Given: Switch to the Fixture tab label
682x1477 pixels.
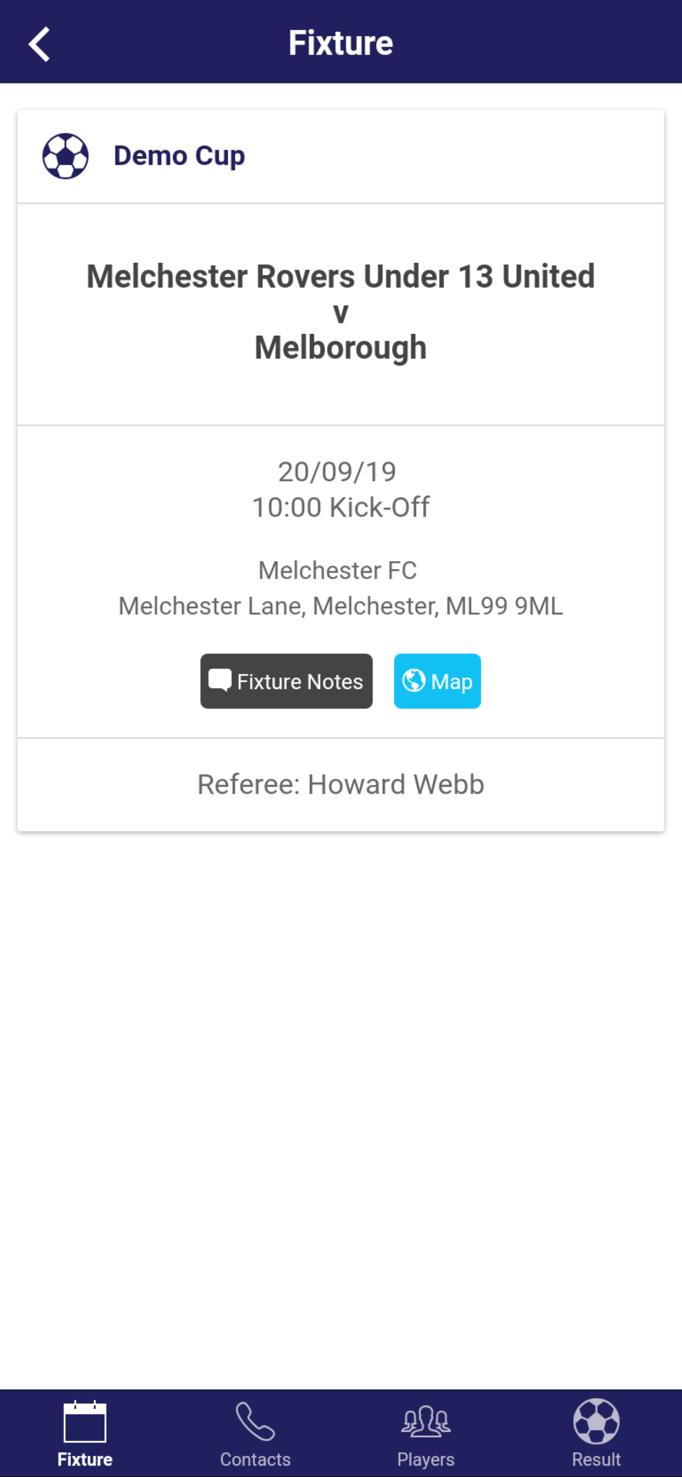Looking at the screenshot, I should (85, 1459).
